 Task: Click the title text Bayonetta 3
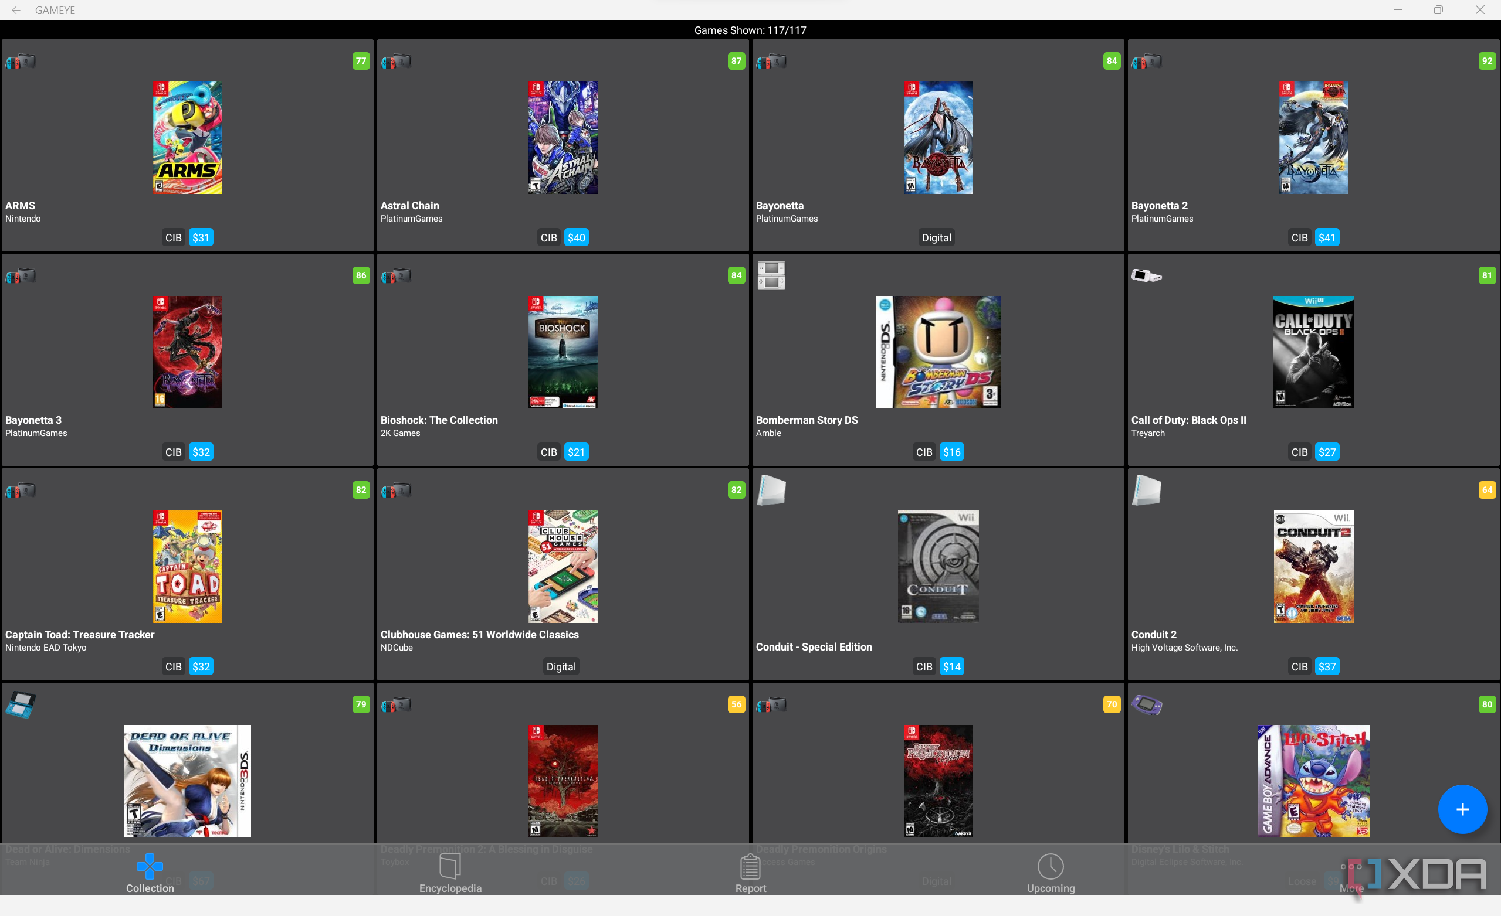point(33,420)
